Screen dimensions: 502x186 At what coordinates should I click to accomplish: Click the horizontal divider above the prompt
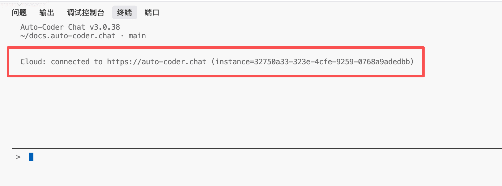coord(247,149)
